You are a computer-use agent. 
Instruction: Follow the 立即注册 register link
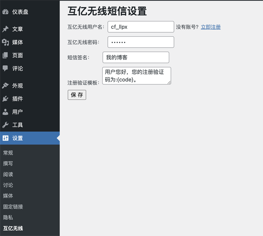(211, 27)
